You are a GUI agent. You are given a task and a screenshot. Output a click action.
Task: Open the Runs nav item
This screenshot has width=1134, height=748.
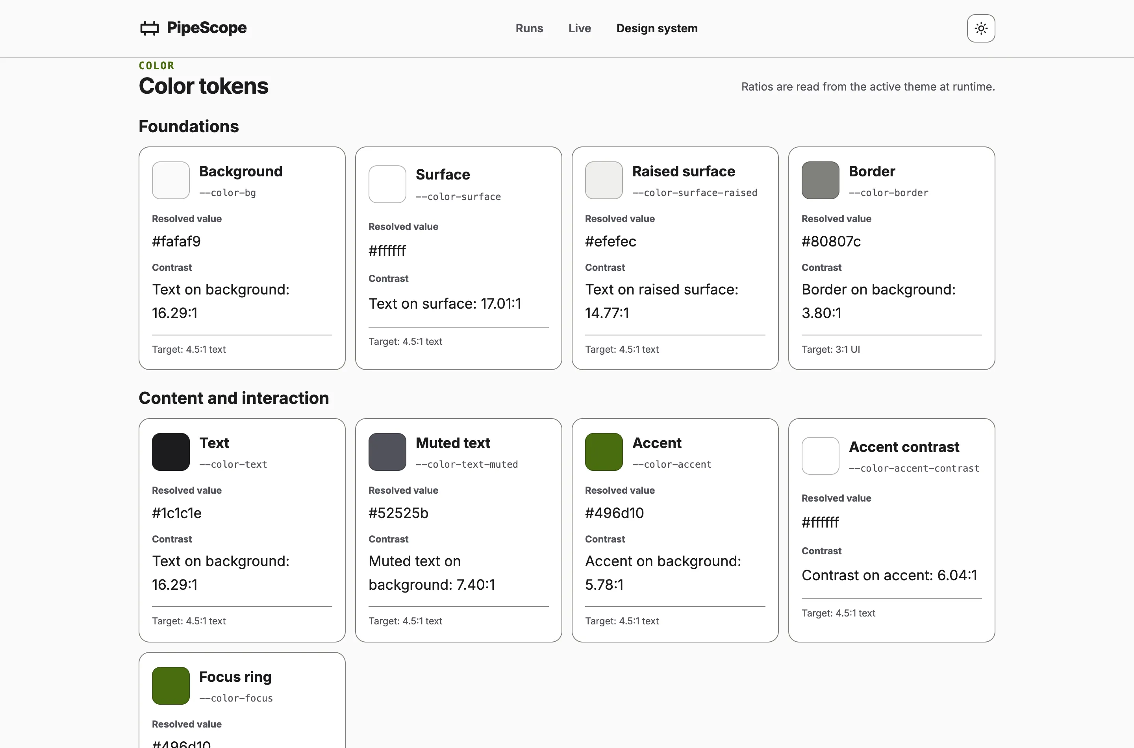point(529,28)
